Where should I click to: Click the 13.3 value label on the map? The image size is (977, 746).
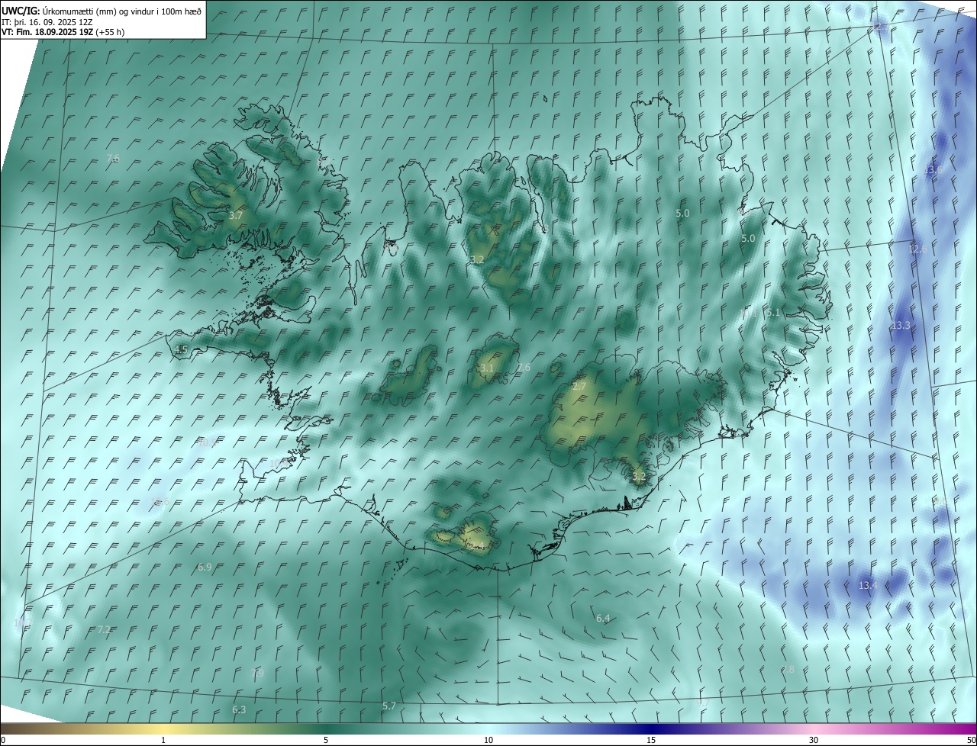click(x=901, y=325)
